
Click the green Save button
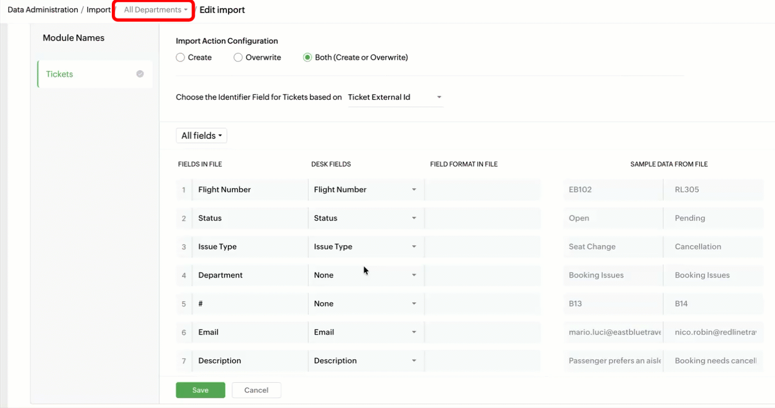200,390
